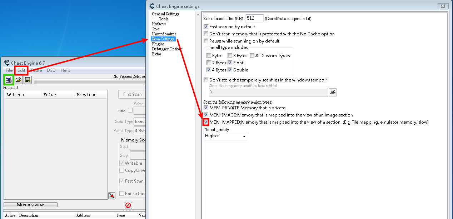453x219 pixels.
Task: Enable Pause while scanning on by default
Action: click(x=206, y=41)
